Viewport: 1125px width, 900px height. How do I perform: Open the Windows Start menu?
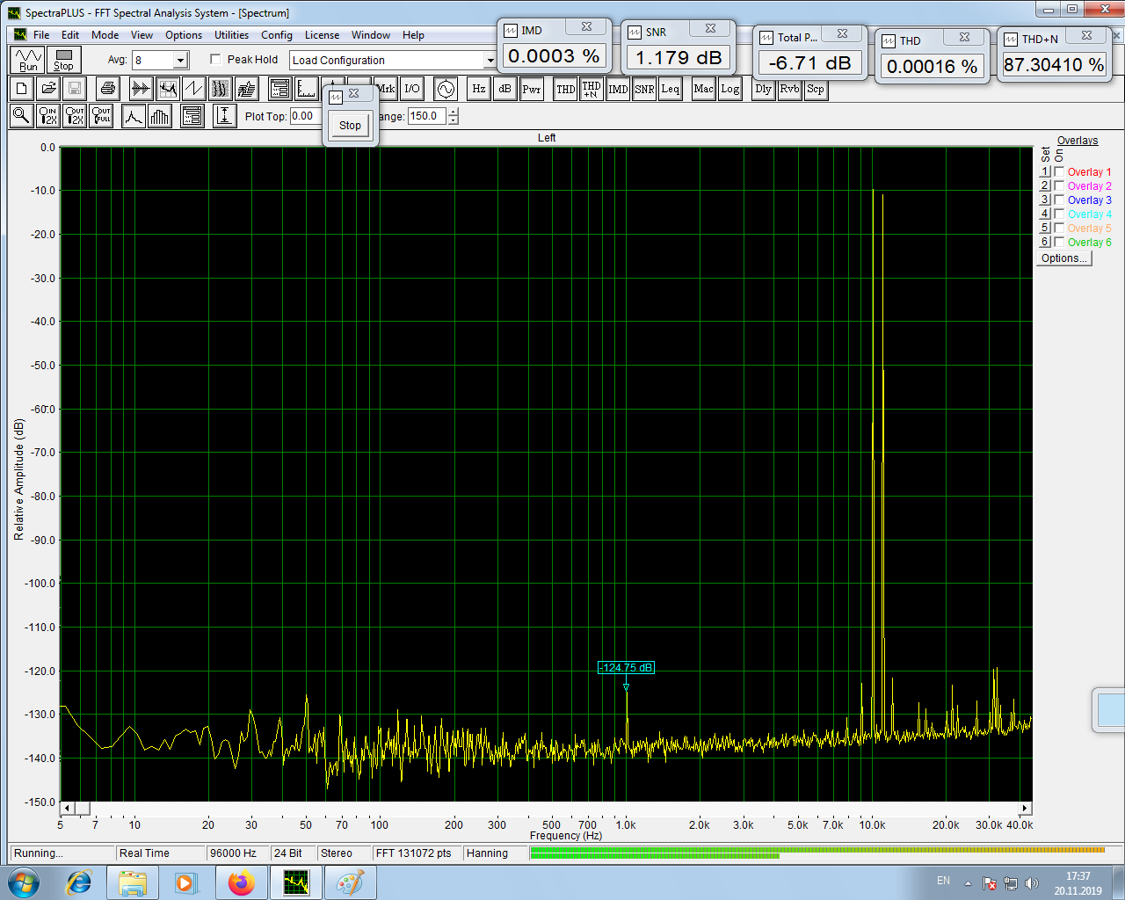pos(24,882)
